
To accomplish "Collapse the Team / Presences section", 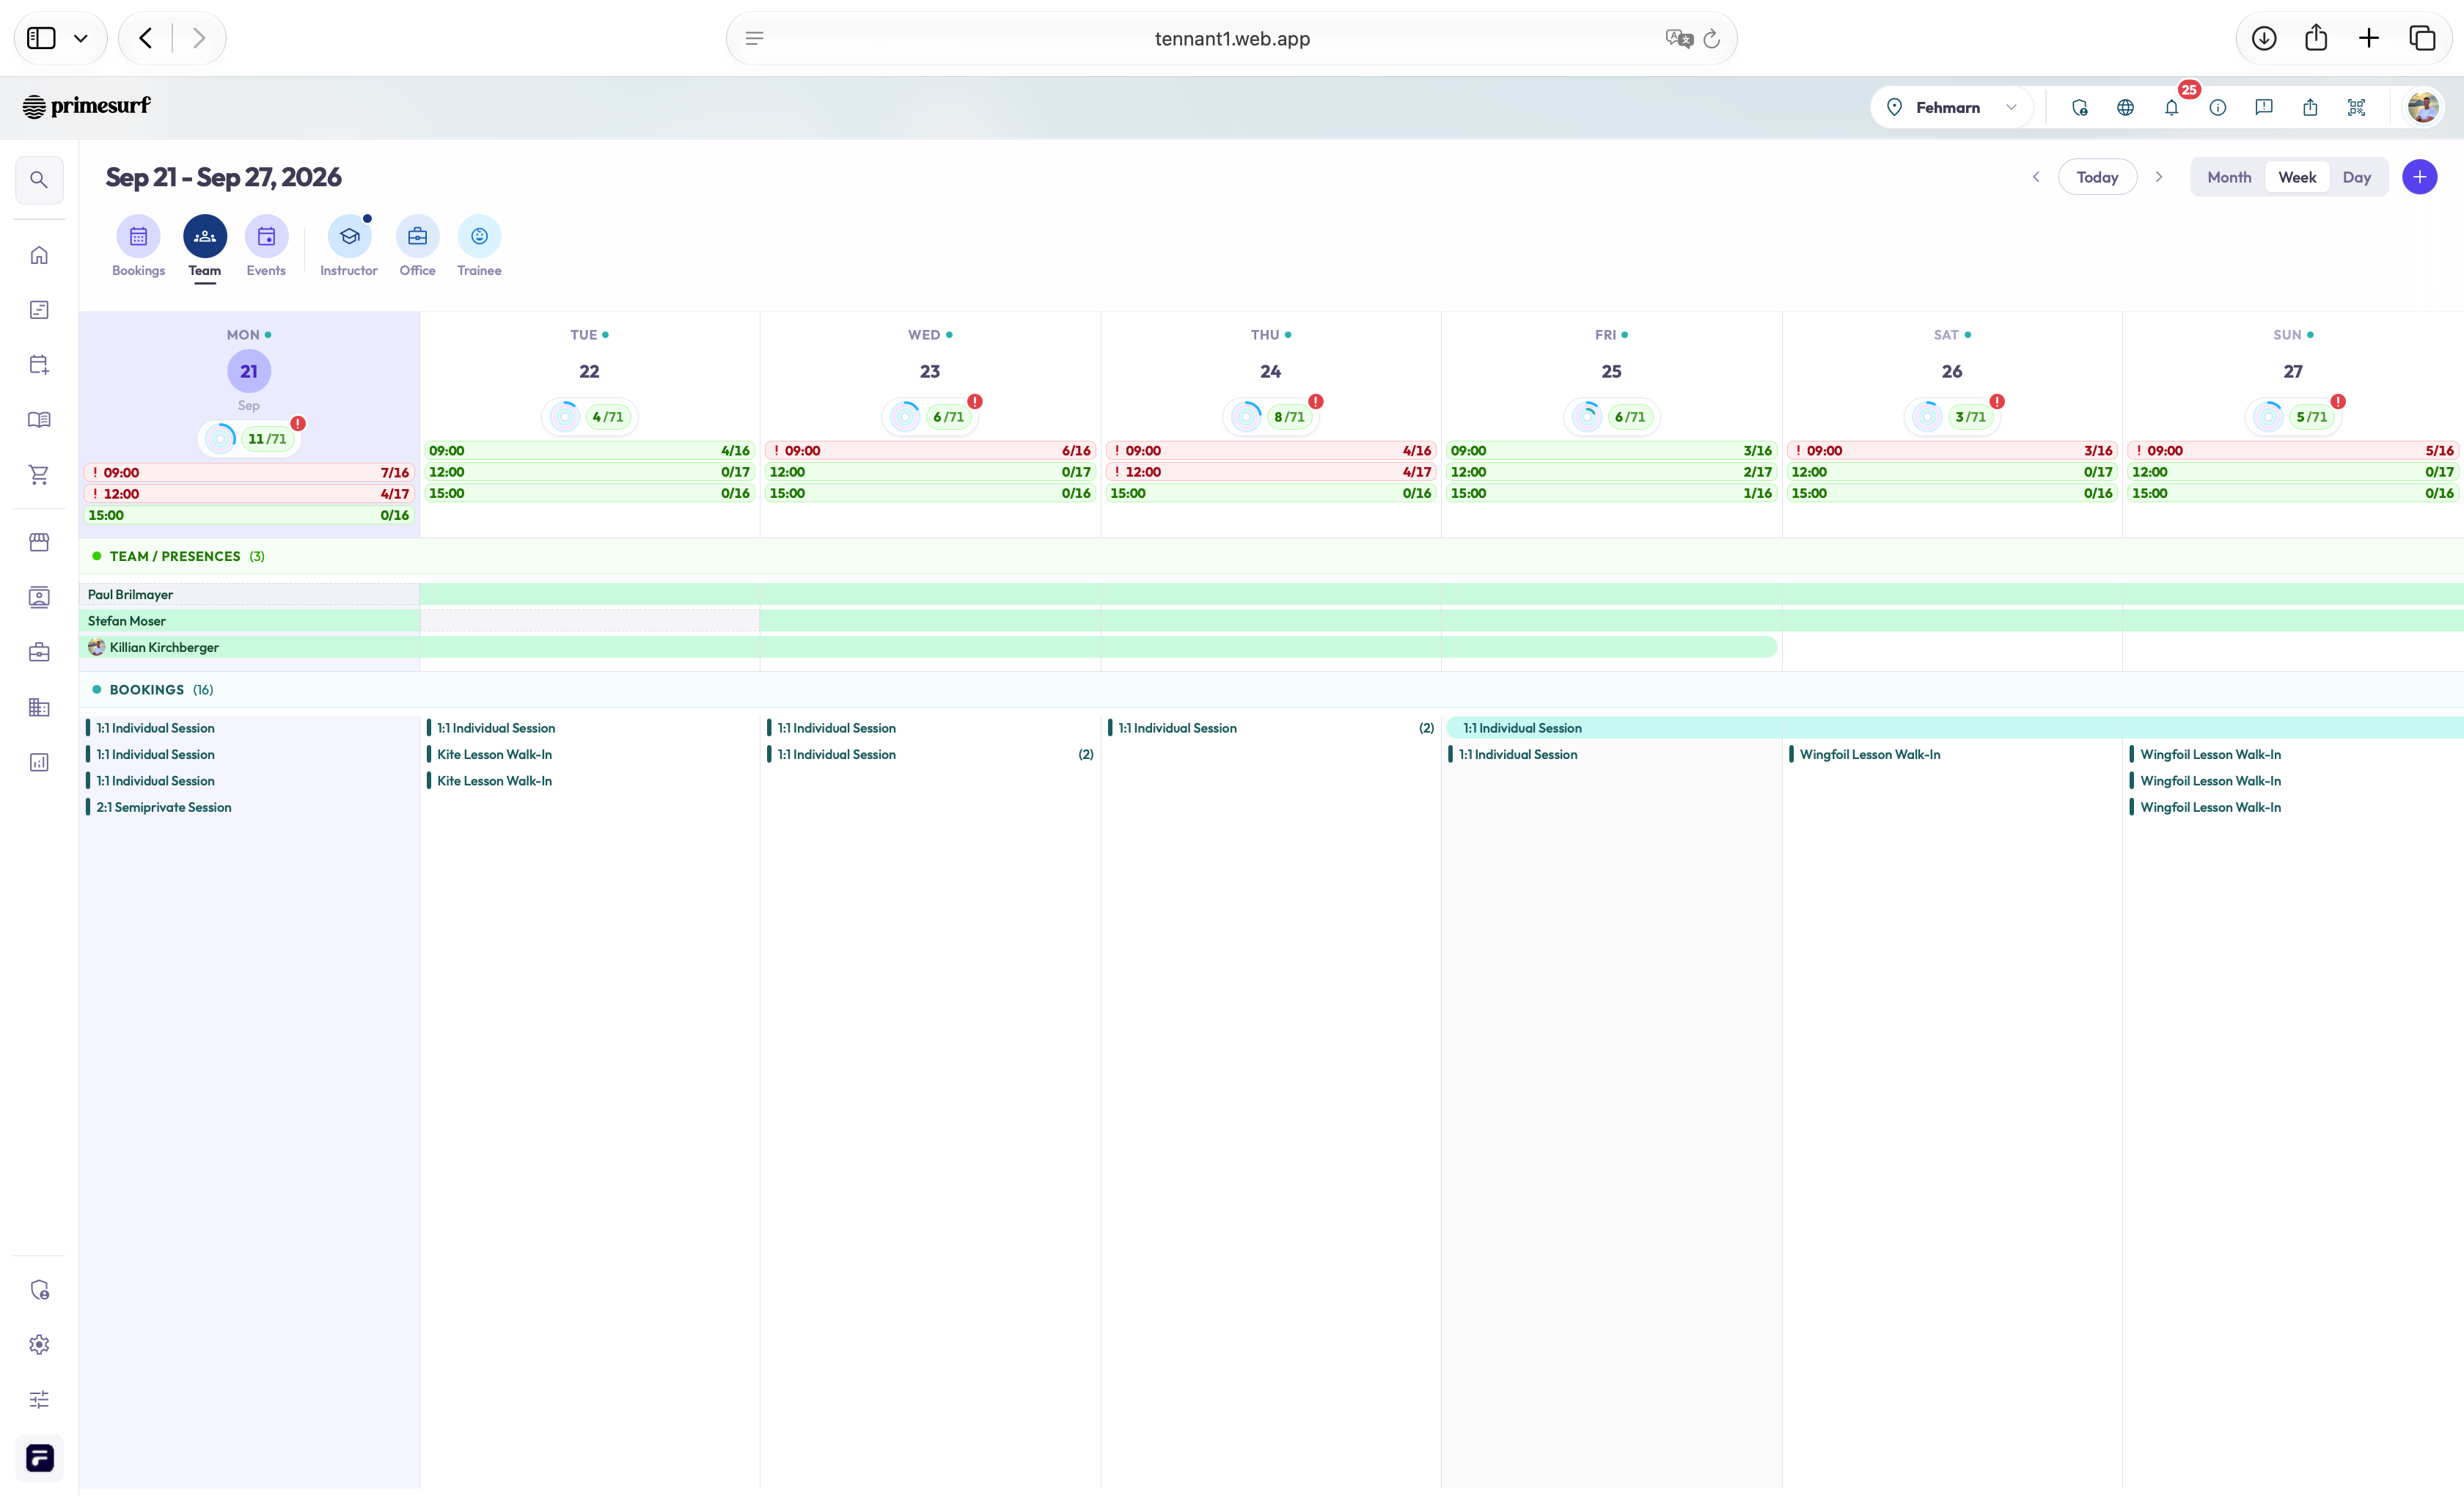I will point(176,556).
